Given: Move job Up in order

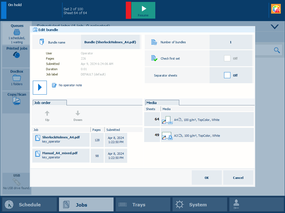Looking at the screenshot, I should tap(47, 116).
